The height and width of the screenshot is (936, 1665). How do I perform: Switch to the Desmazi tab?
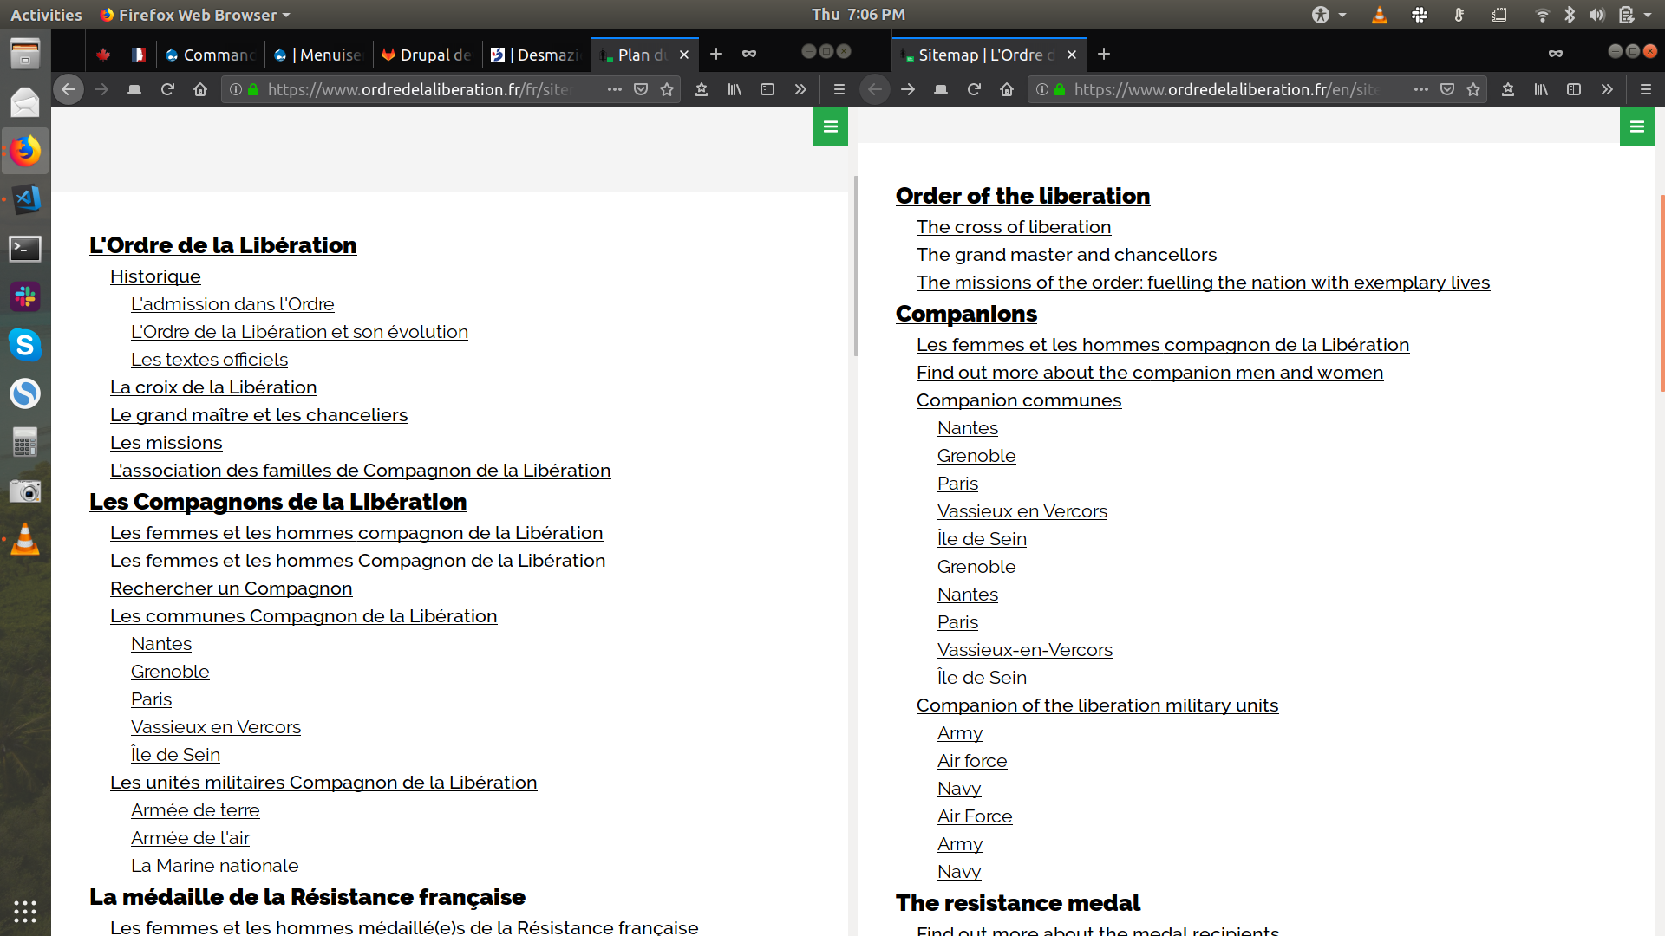535,55
